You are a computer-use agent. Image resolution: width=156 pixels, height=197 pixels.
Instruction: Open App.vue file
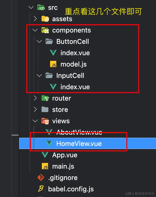click(65, 155)
